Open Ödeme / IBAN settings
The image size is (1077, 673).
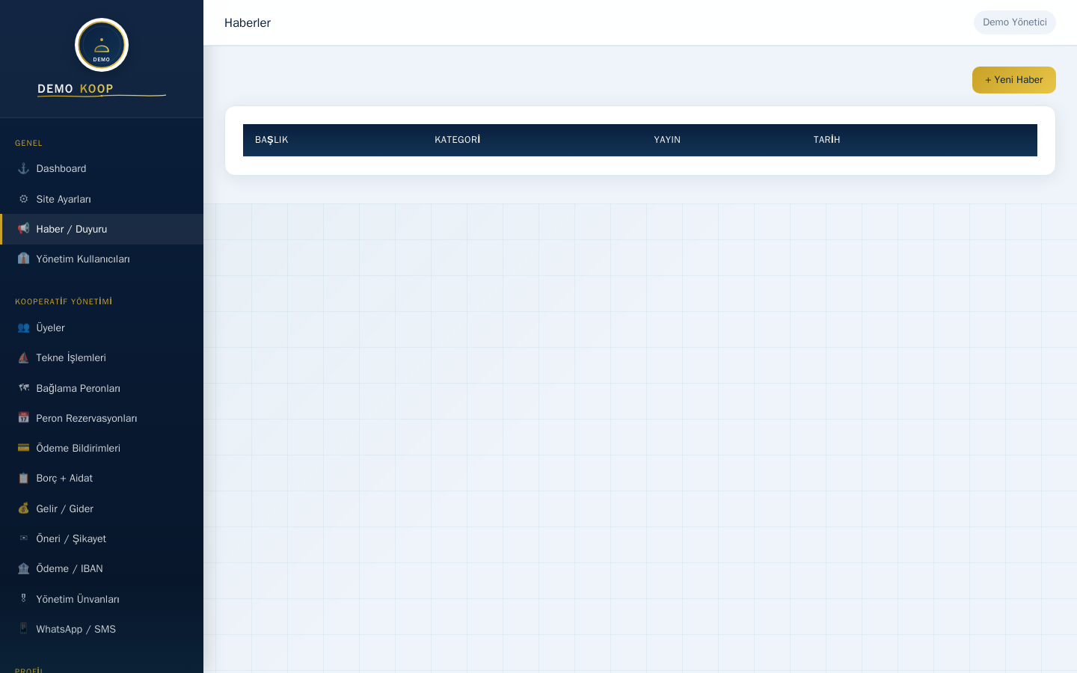pyautogui.click(x=102, y=568)
